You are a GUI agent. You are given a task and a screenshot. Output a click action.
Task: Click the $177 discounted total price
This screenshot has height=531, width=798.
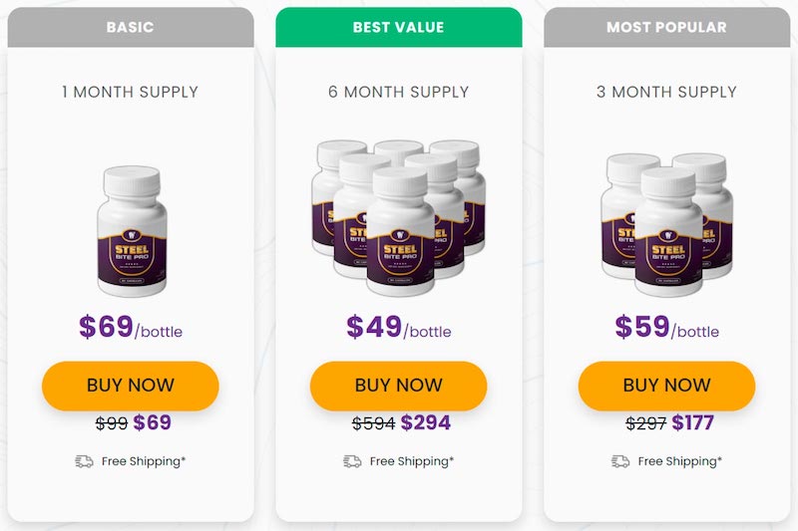tap(693, 423)
